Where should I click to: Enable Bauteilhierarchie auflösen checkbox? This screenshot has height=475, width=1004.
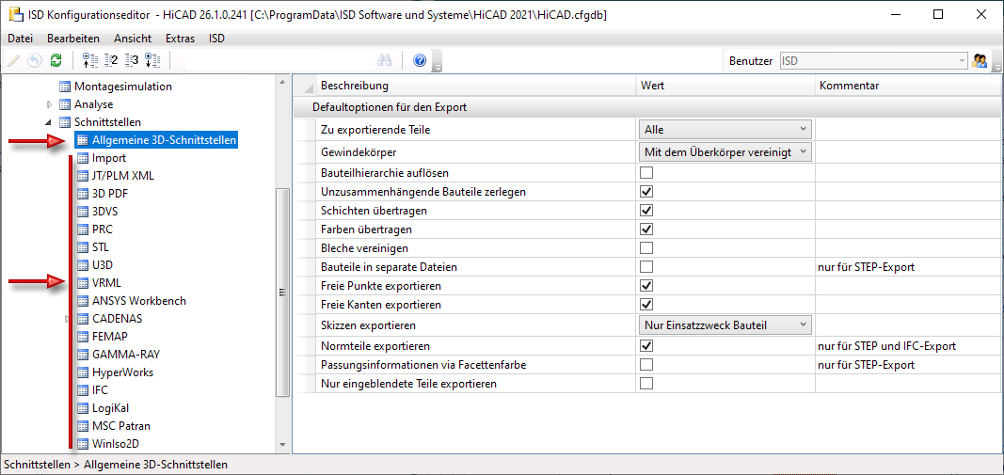646,172
